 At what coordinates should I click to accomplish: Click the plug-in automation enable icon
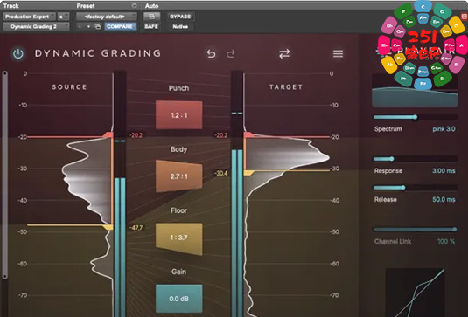pos(151,17)
